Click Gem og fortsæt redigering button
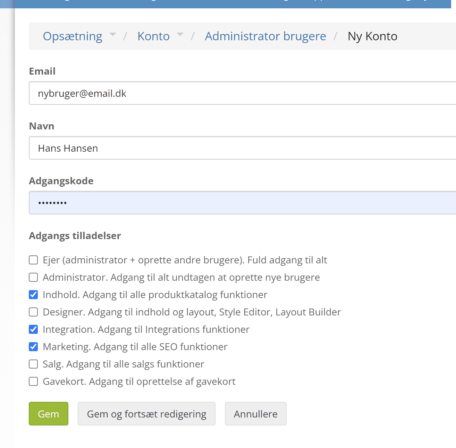This screenshot has height=448, width=456. coord(146,414)
